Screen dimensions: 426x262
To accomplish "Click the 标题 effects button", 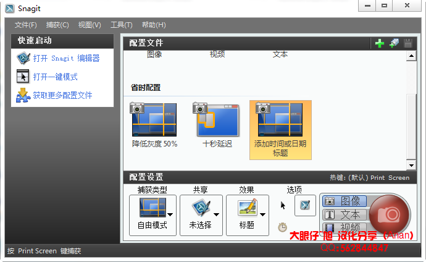I will point(248,215).
